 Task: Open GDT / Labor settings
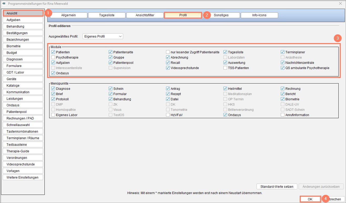[23, 72]
